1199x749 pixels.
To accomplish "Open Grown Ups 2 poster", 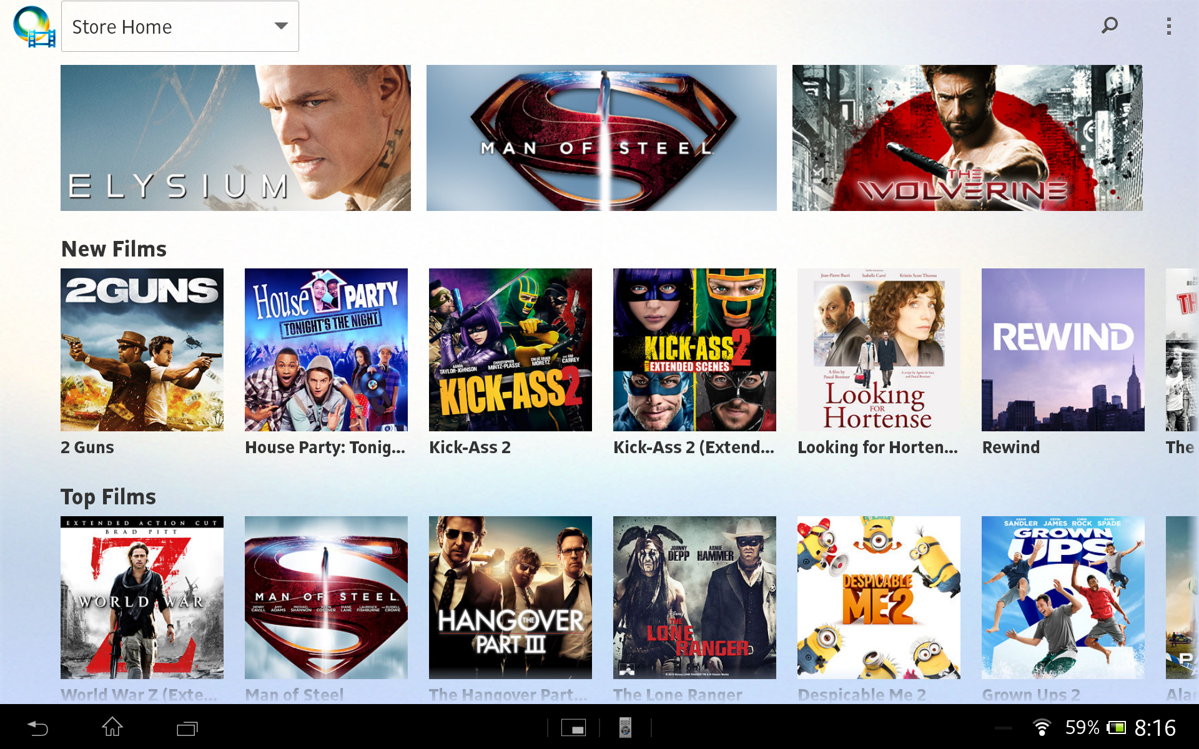I will (x=1063, y=597).
